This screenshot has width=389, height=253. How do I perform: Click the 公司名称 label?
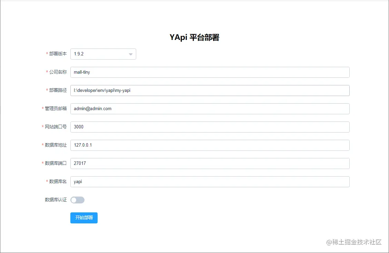[58, 72]
